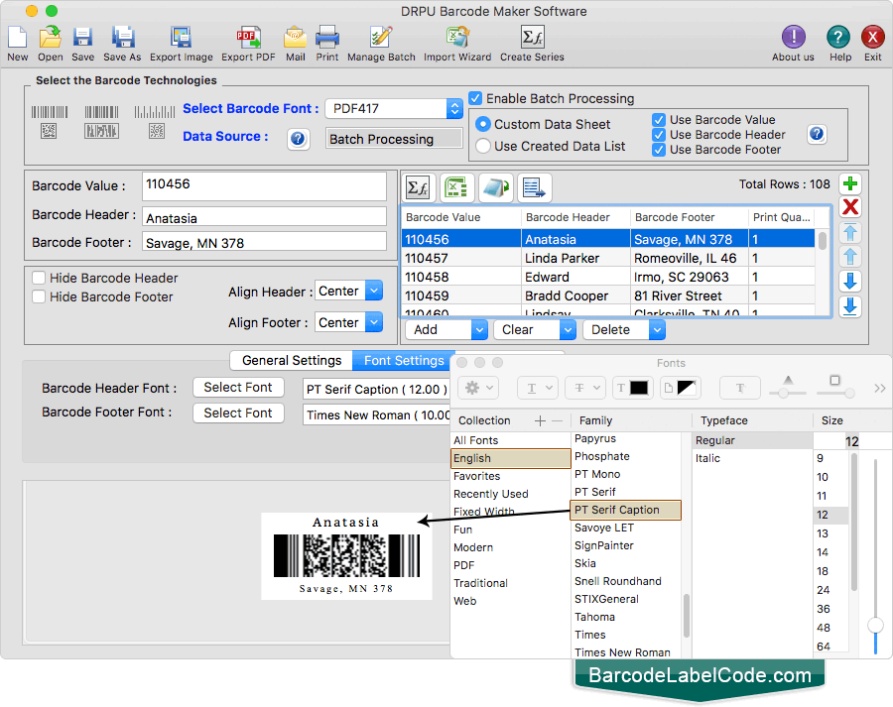Image resolution: width=893 pixels, height=707 pixels.
Task: Print using the Print icon
Action: [326, 38]
